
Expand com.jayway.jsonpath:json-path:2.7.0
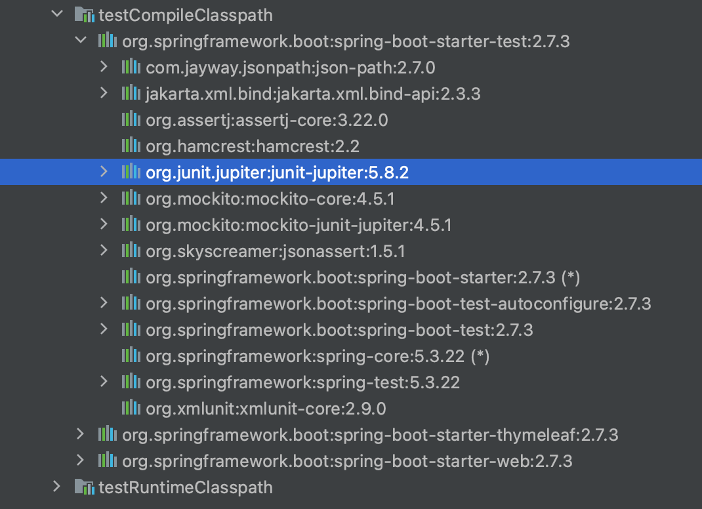(104, 67)
